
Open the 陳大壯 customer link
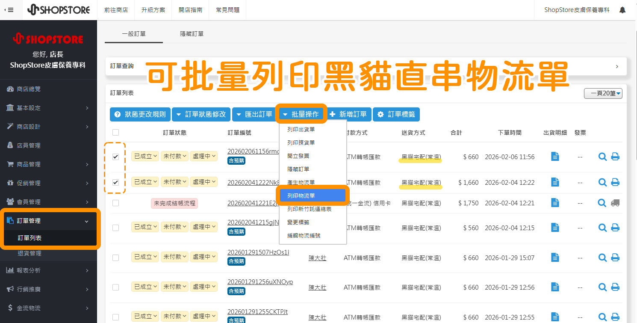318,258
